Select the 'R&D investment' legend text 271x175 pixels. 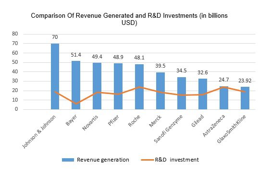(177, 160)
